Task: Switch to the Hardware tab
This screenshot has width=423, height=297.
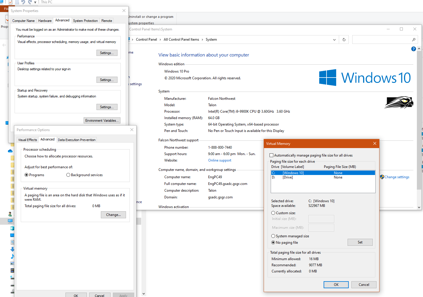Action: 45,21
